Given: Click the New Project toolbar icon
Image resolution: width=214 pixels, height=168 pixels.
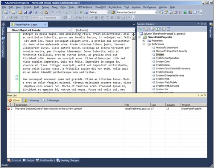Looking at the screenshot, I should 6,12.
